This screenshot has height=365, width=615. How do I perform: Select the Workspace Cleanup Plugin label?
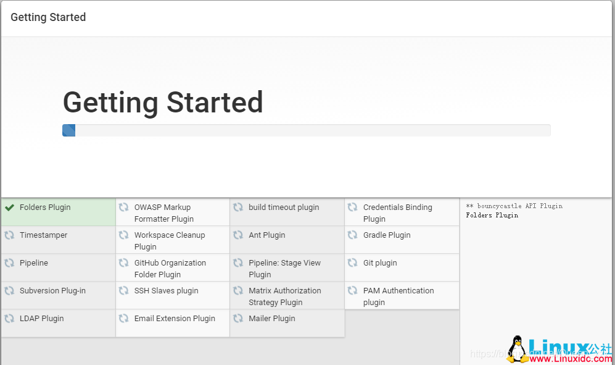[x=170, y=241]
